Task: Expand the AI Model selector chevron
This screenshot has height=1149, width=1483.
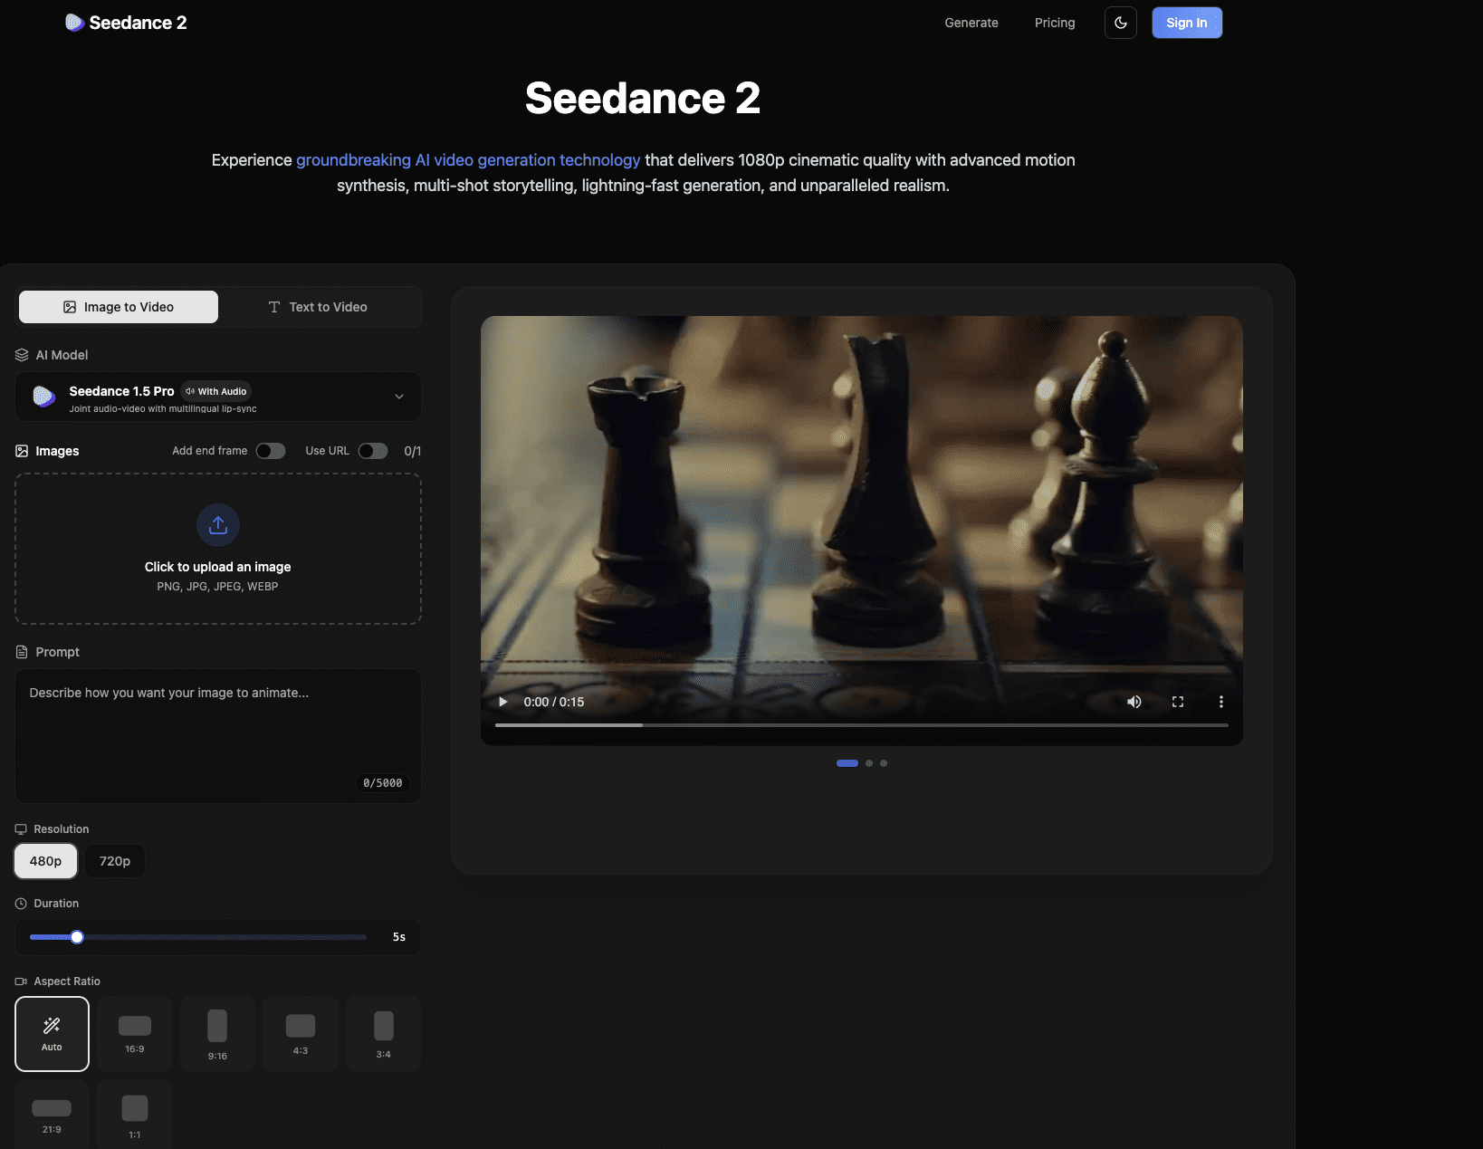Action: (x=398, y=396)
